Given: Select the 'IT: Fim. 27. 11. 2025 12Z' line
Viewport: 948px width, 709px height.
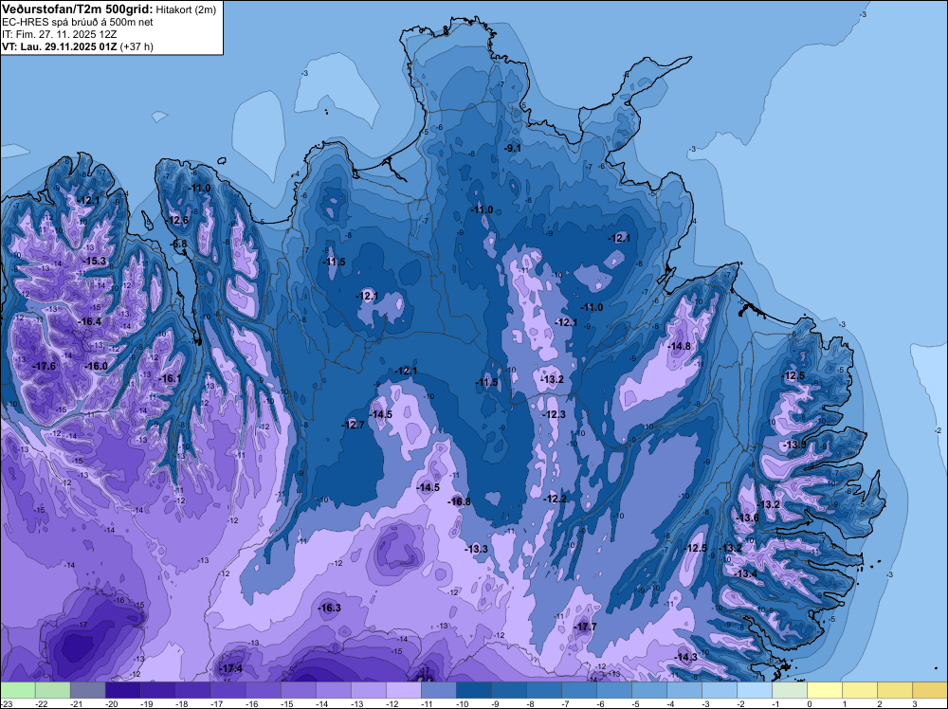Looking at the screenshot, I should pos(59,34).
